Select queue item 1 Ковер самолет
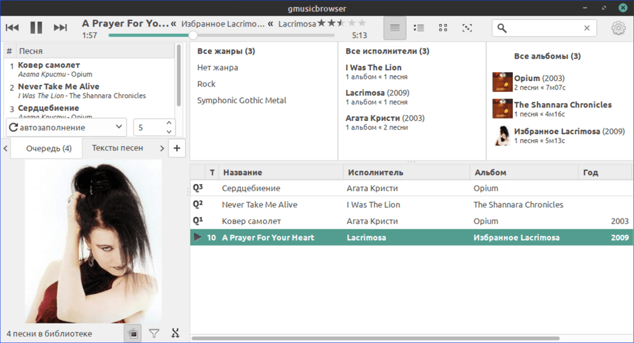Screen dimensions: 634x343 click(89, 70)
